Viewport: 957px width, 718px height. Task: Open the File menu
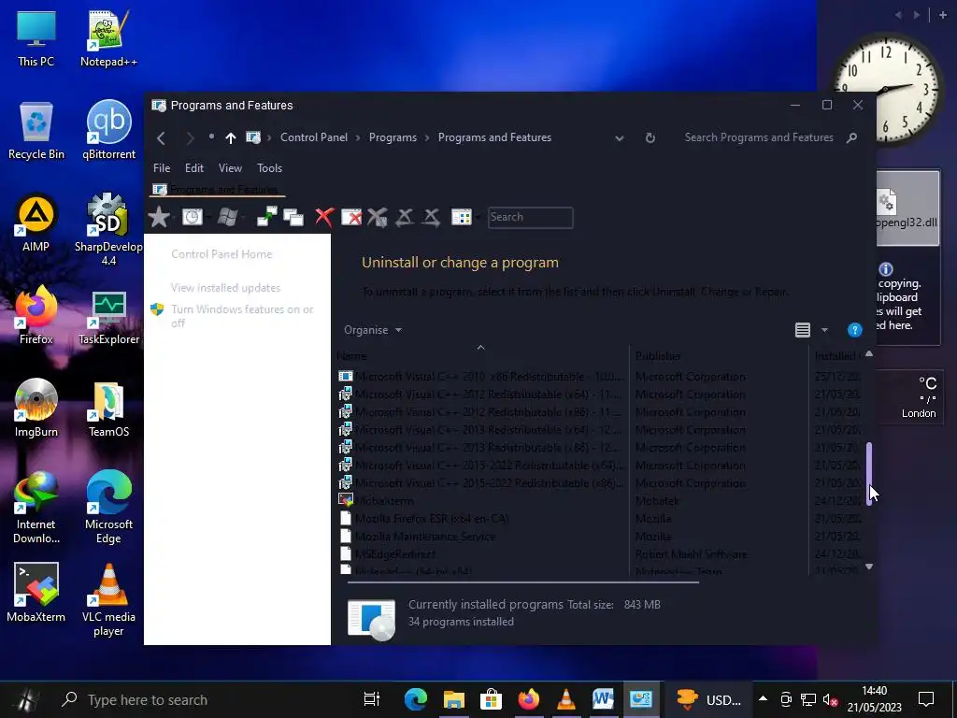[x=162, y=168]
